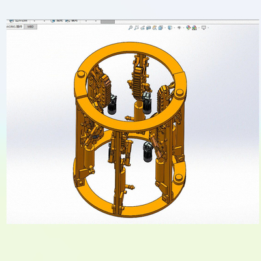Activate the Section View icon
261x261 pixels.
[x=149, y=27]
